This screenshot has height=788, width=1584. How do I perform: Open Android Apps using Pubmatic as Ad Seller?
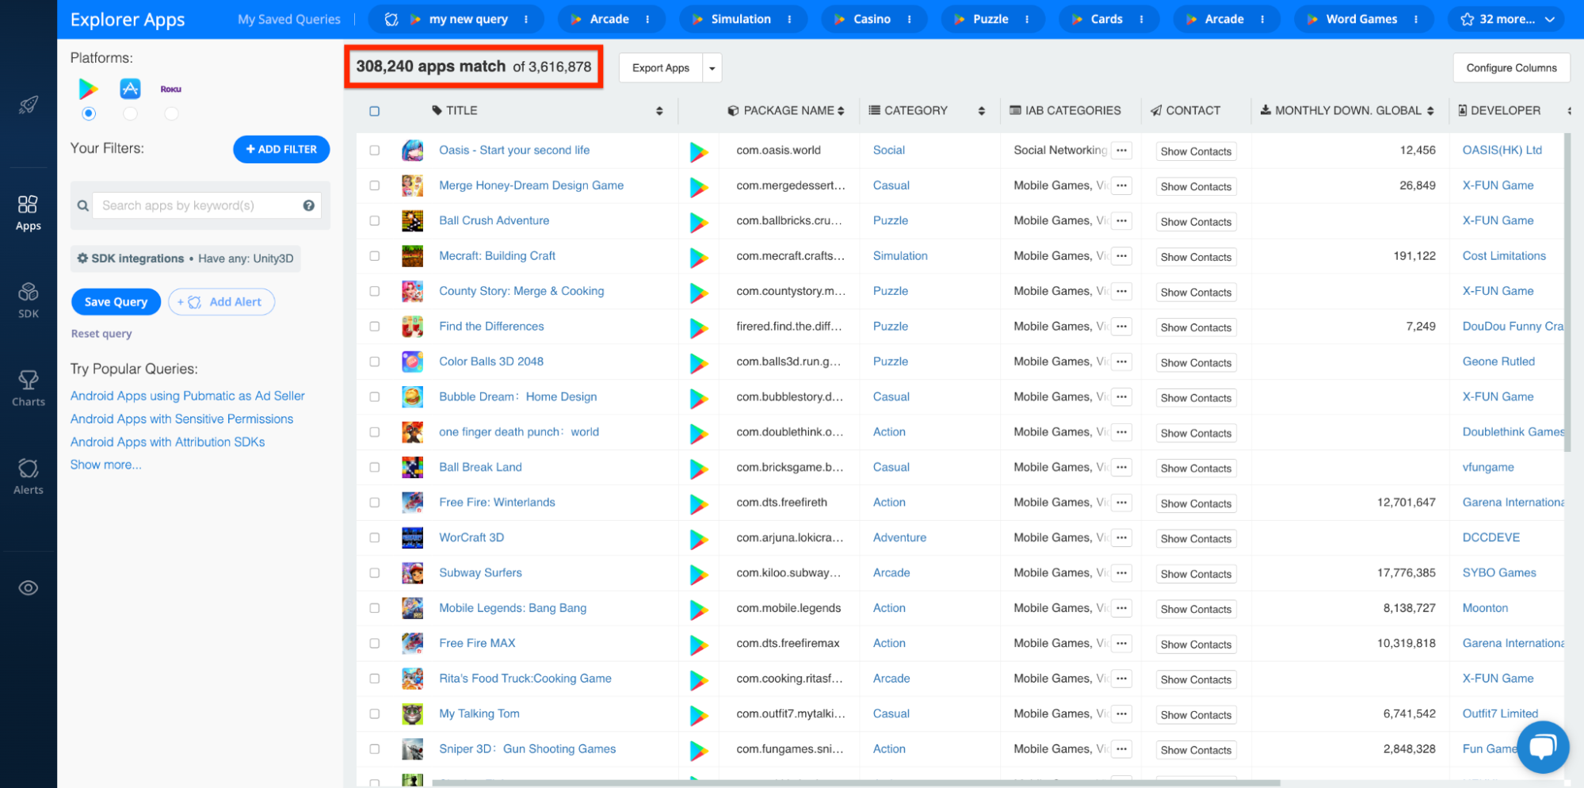click(x=187, y=396)
